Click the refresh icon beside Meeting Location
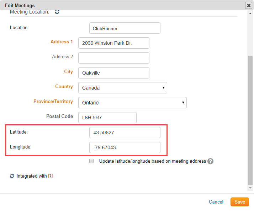 tap(57, 12)
